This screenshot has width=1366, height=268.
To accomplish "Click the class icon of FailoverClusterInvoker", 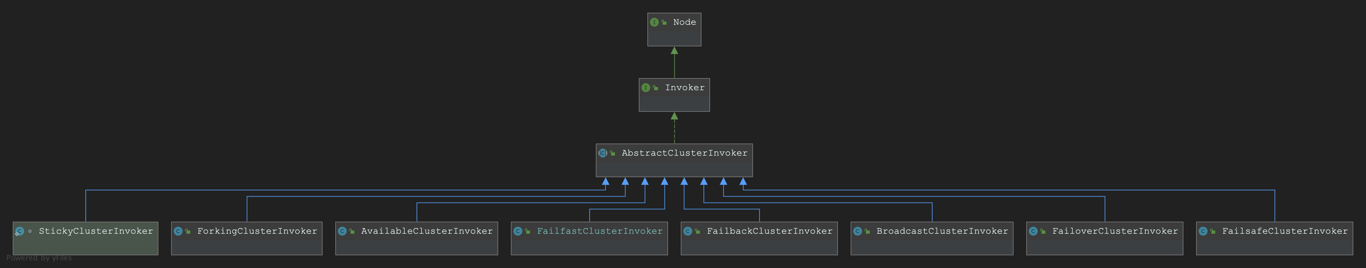I will coord(1034,231).
